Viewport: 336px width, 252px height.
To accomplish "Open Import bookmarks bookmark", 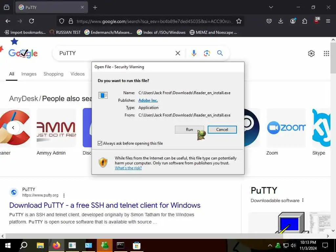I will [x=25, y=32].
